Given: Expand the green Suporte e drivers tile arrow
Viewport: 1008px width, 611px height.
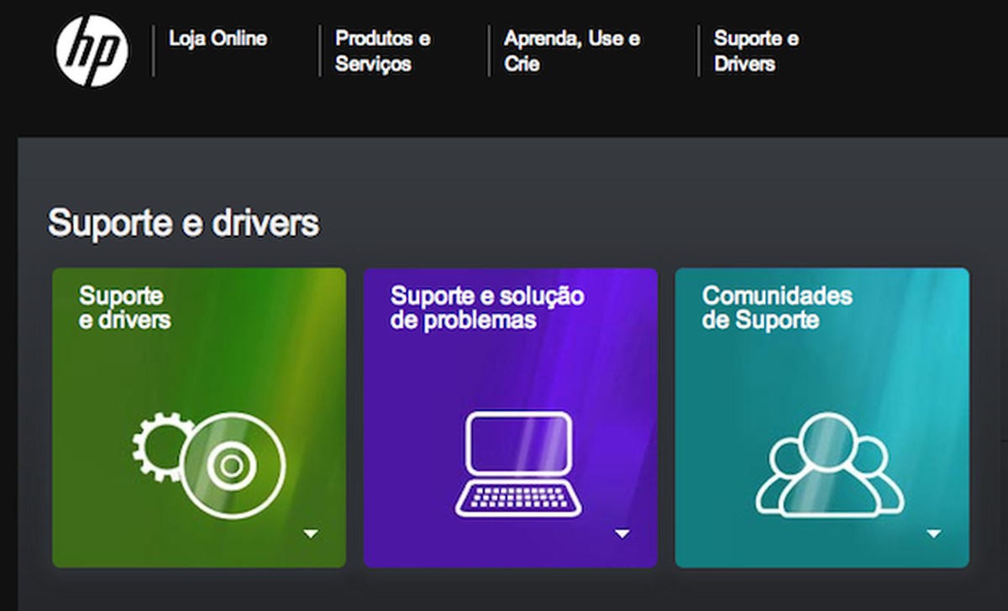Looking at the screenshot, I should click(x=311, y=534).
